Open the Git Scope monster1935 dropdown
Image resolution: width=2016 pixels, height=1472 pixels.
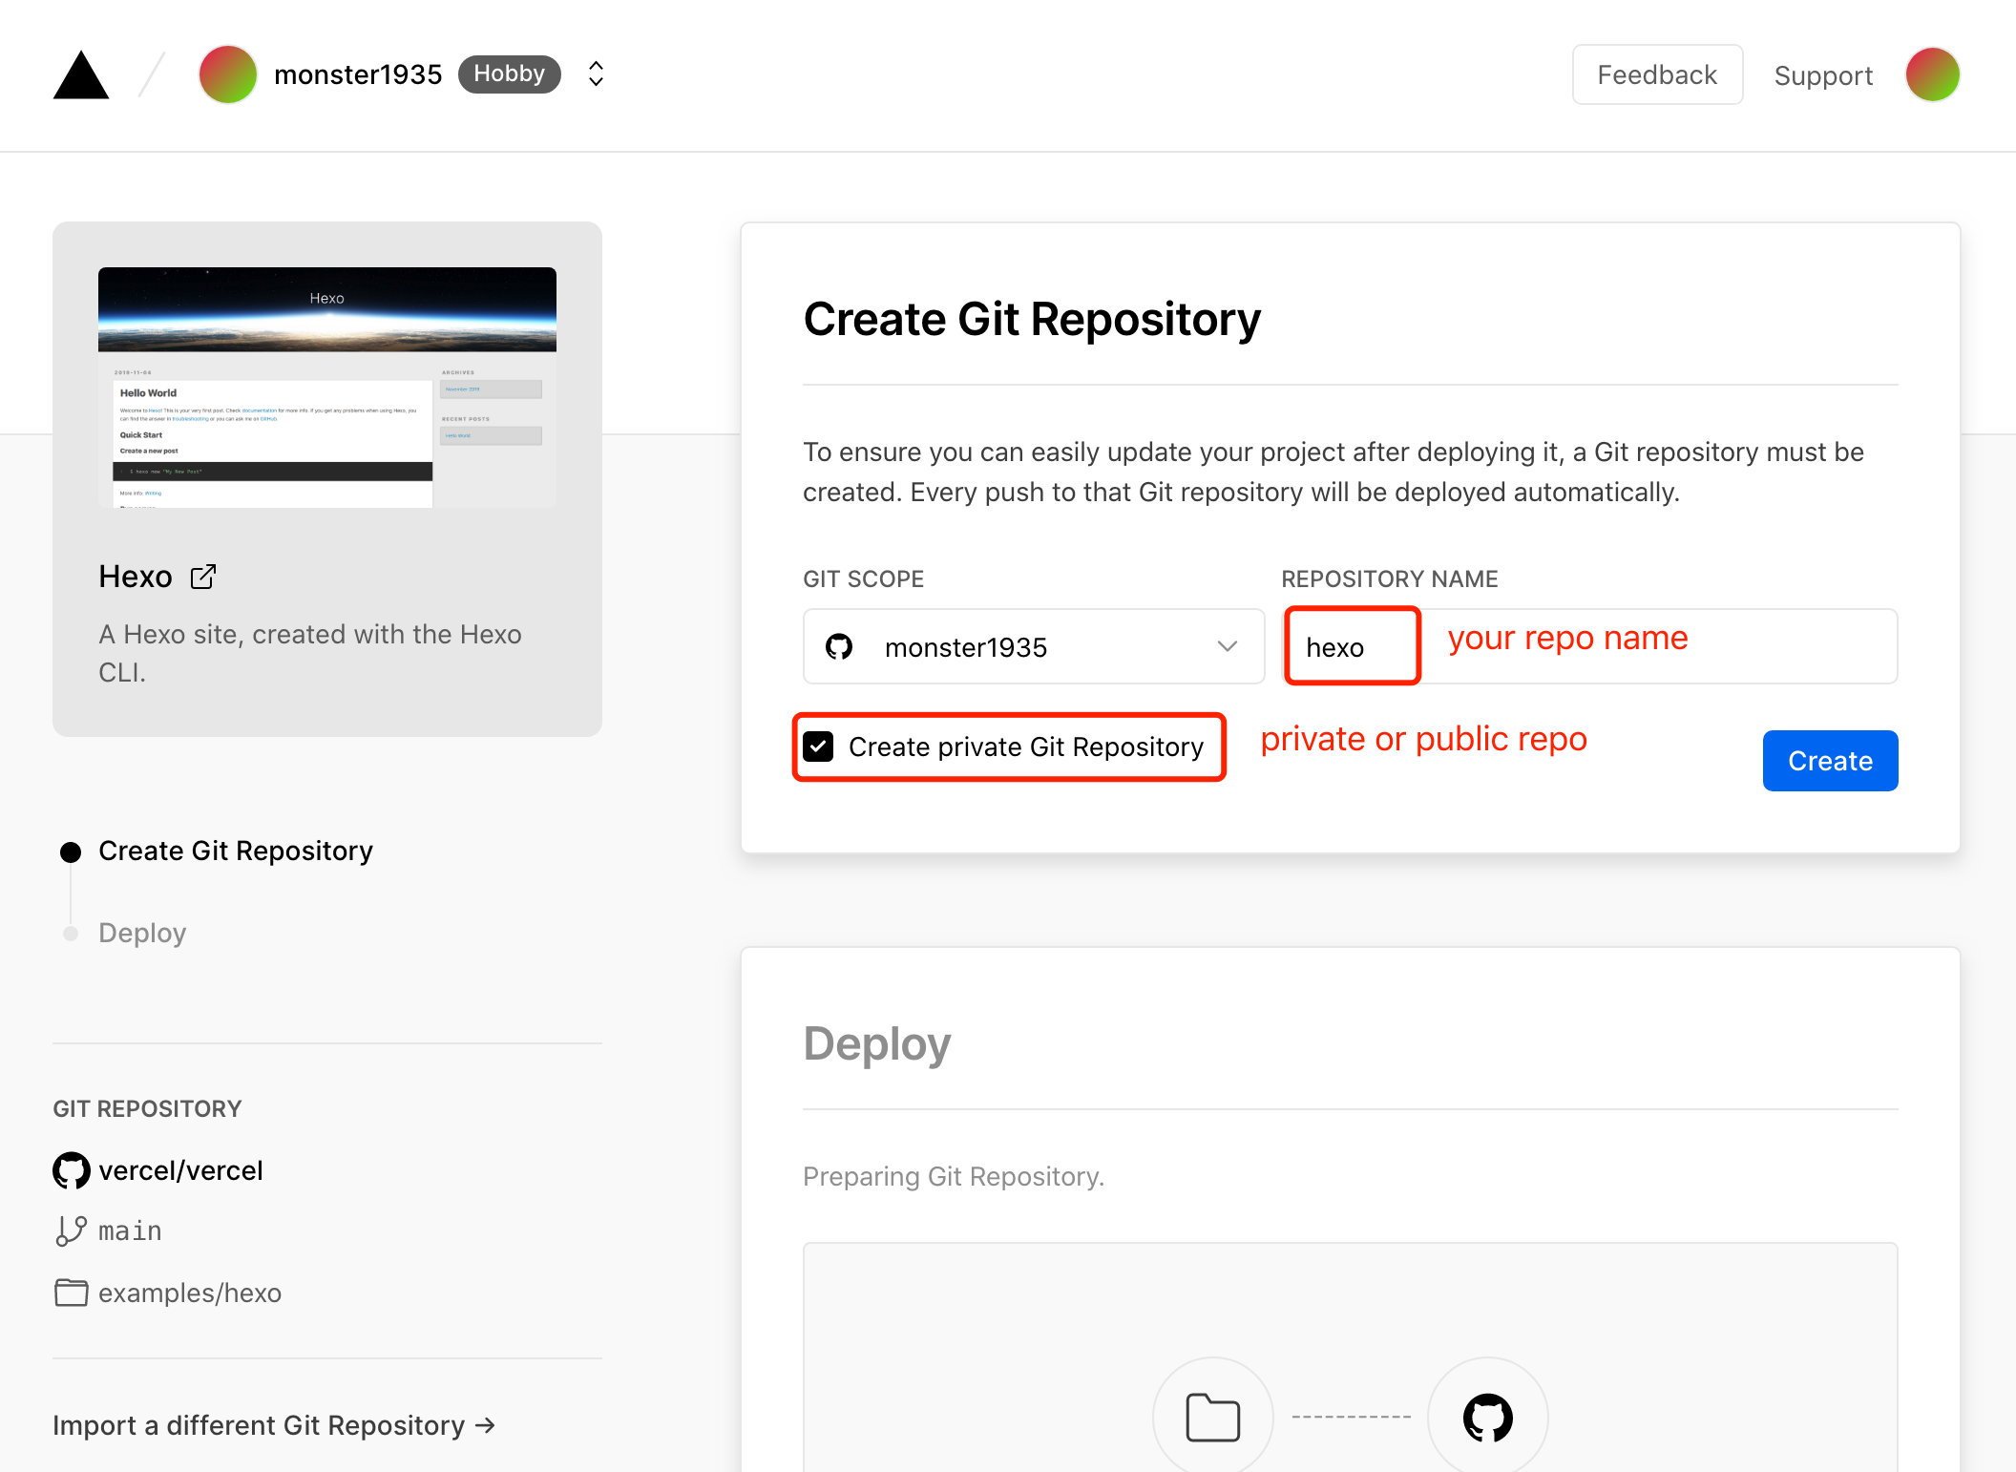tap(1034, 646)
